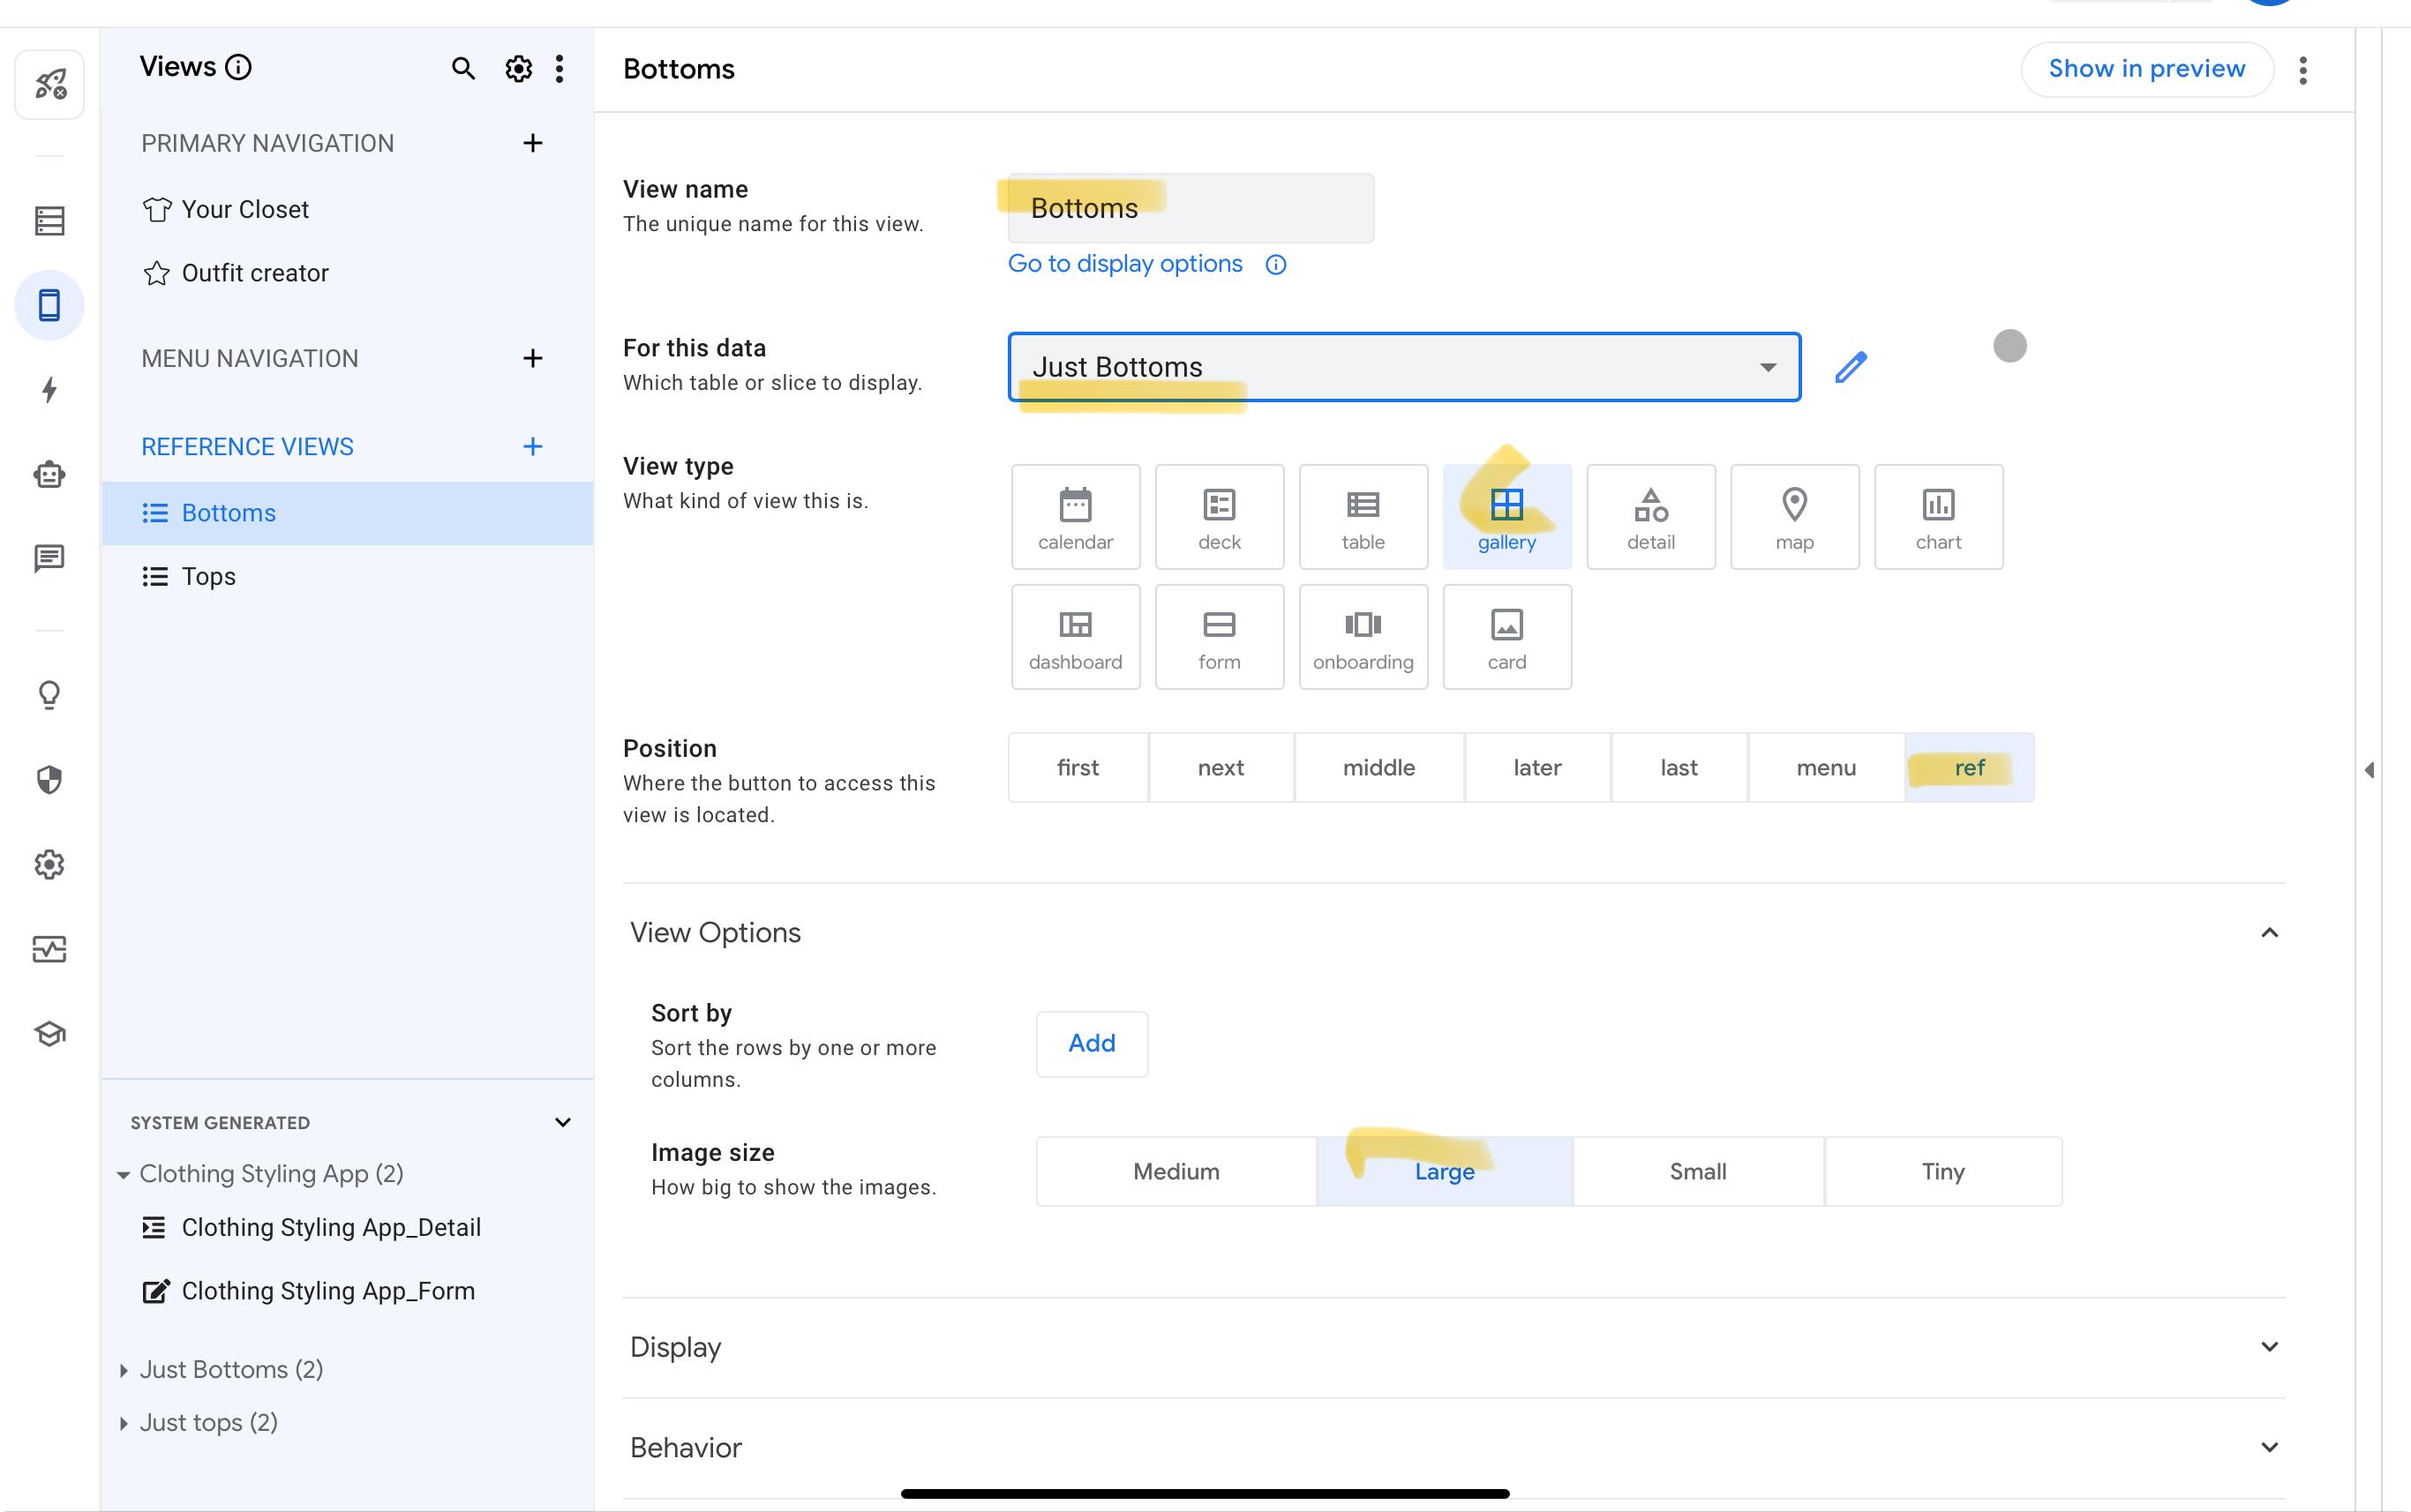This screenshot has width=2411, height=1512.
Task: Open the For this data dropdown
Action: pos(1405,367)
